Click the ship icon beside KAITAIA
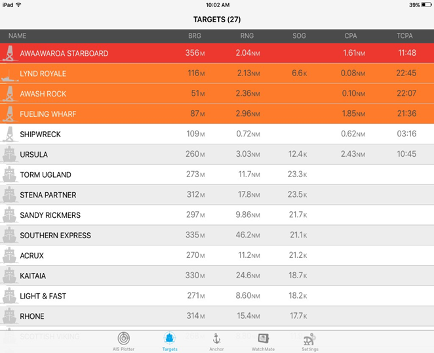434x353 pixels. pos(9,276)
